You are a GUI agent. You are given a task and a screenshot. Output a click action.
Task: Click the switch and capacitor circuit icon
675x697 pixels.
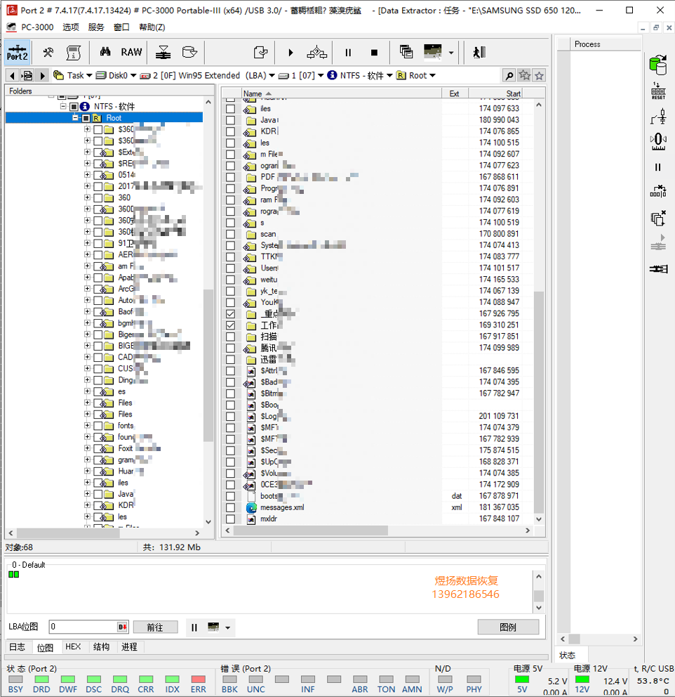pos(658,117)
